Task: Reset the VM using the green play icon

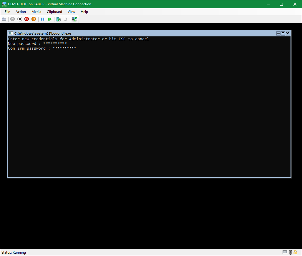Action: coord(50,19)
